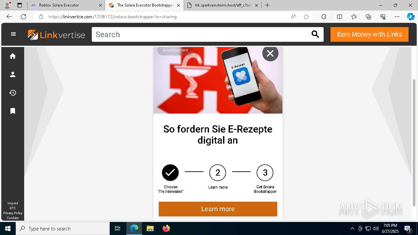418x235 pixels.
Task: Open the volume control tray icon
Action: coord(376,228)
